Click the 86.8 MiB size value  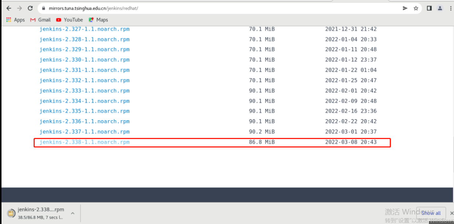tap(262, 142)
